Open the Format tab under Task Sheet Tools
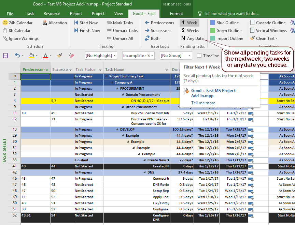This screenshot has height=225, width=295. (177, 14)
